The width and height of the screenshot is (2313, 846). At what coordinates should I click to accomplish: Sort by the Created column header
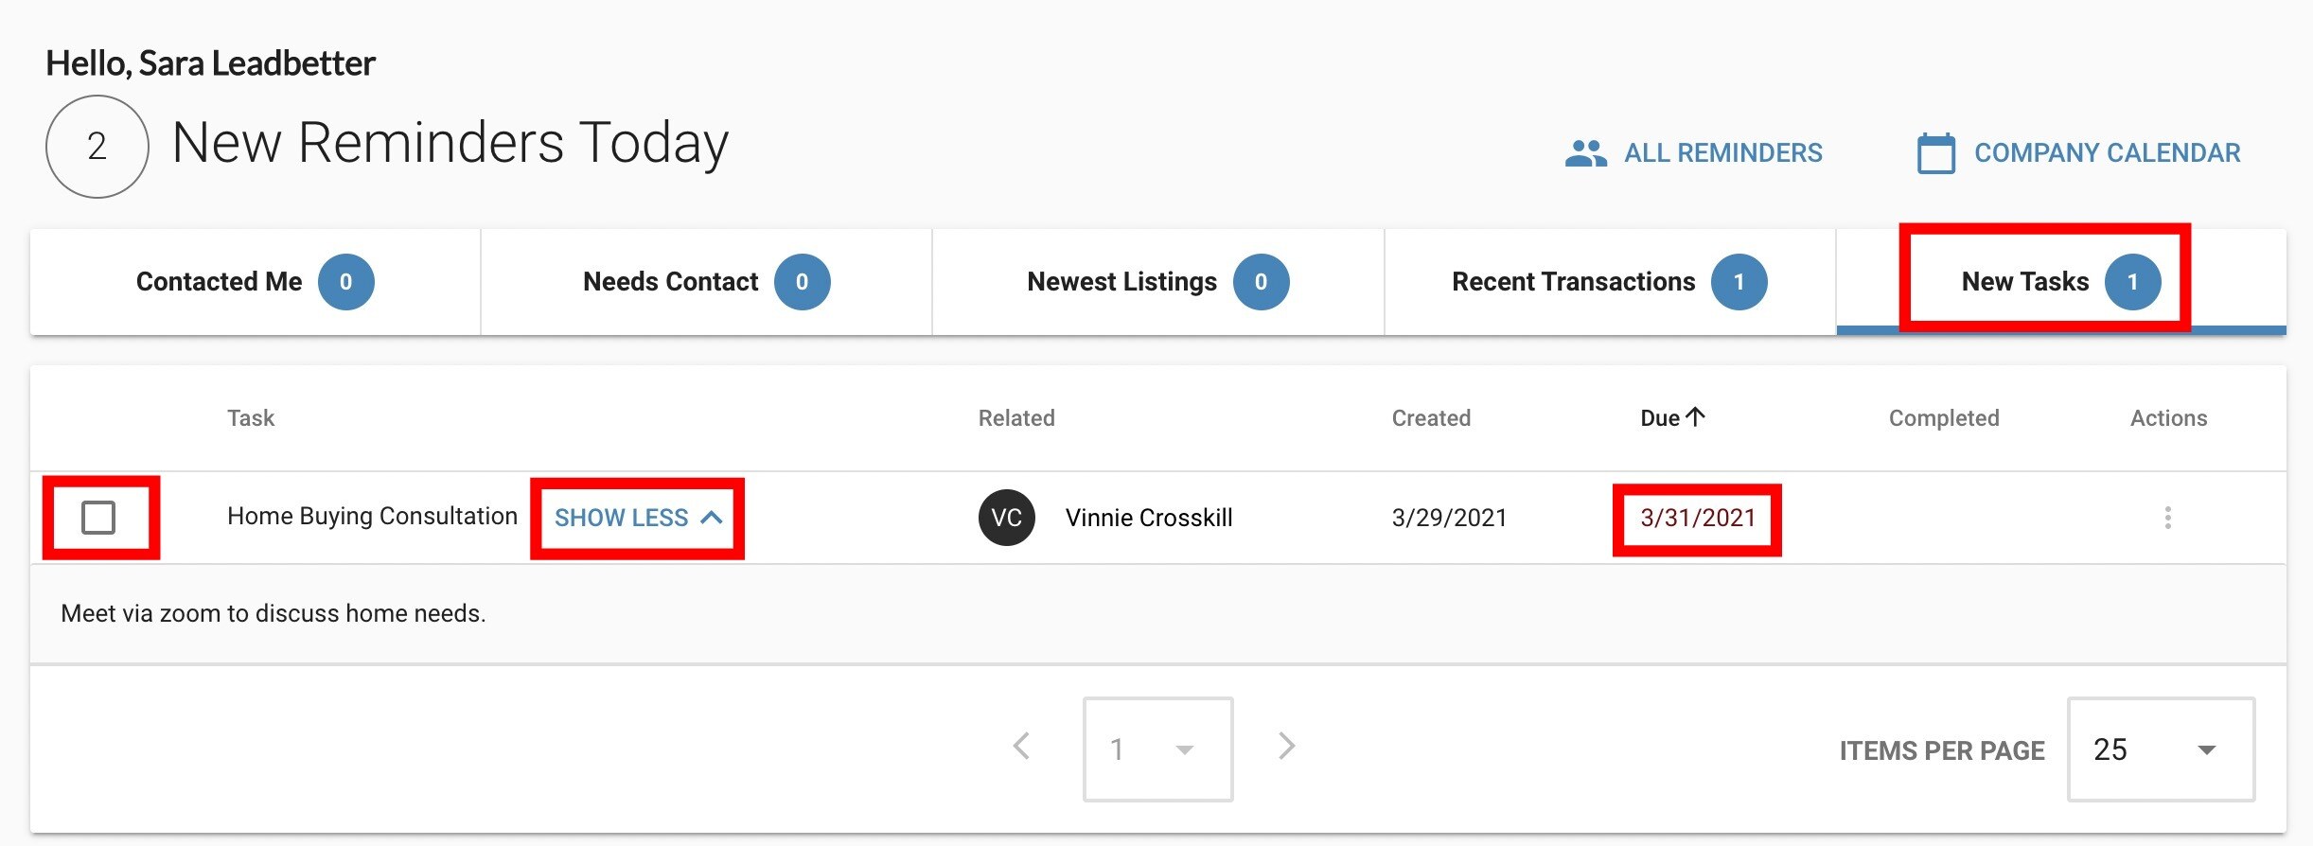[x=1431, y=418]
